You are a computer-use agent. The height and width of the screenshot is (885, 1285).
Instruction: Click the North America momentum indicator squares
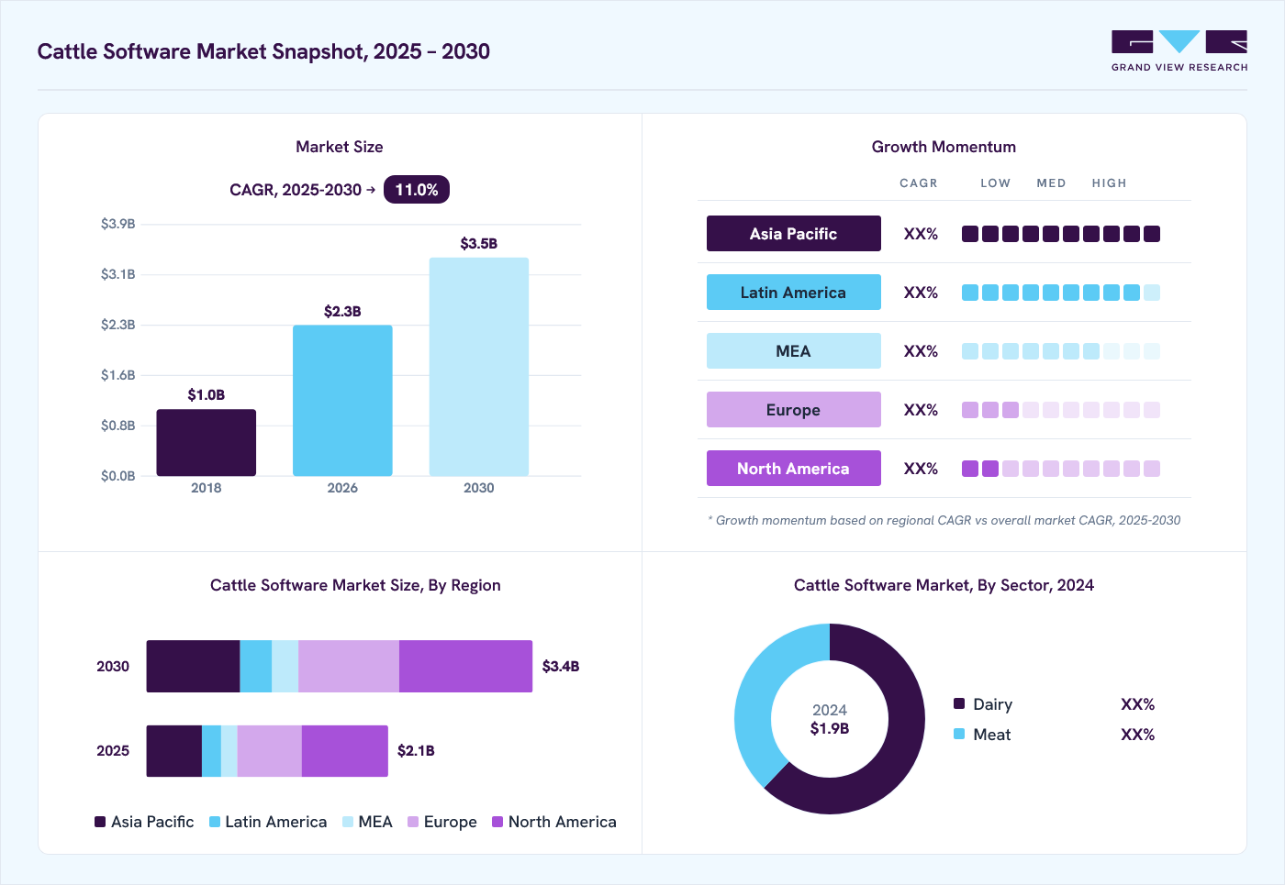click(1061, 469)
